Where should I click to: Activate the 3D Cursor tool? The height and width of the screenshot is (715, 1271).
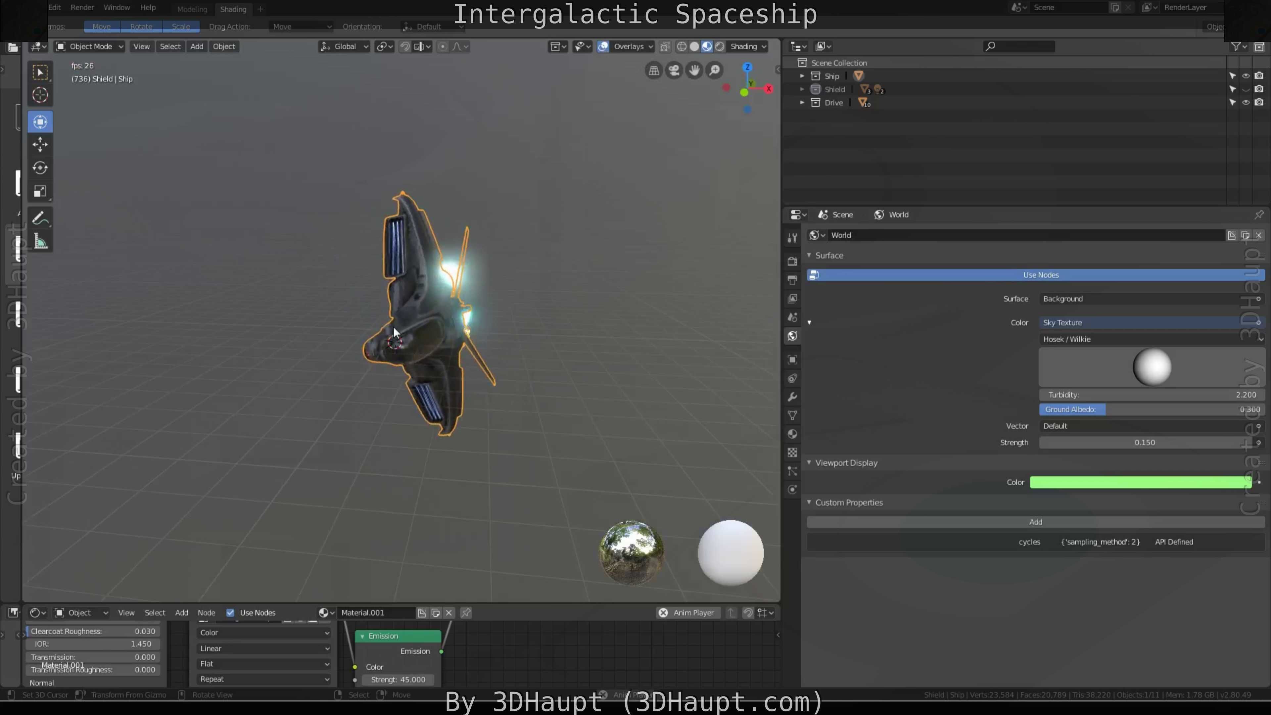tap(40, 95)
